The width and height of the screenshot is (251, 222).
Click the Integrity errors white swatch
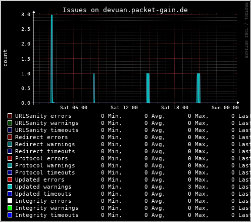coord(10,201)
